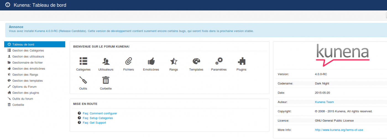Screen dimensions: 387x139
Task: Click the Fichiers paperclip icon
Action: 129,61
